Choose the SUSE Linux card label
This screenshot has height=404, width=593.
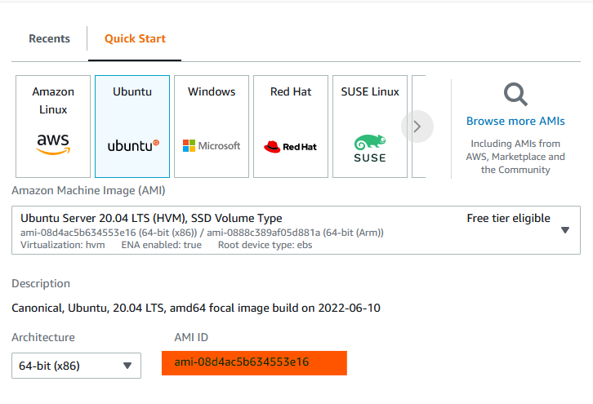click(x=370, y=91)
